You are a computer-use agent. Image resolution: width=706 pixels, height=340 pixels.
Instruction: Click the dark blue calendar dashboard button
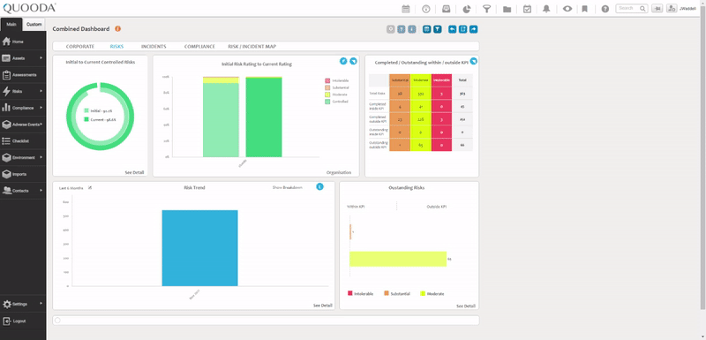pyautogui.click(x=427, y=29)
